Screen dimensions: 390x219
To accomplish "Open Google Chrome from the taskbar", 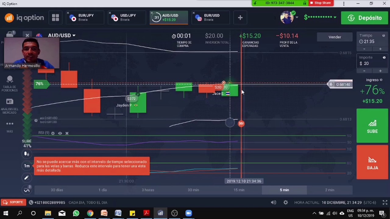I will click(90, 213).
